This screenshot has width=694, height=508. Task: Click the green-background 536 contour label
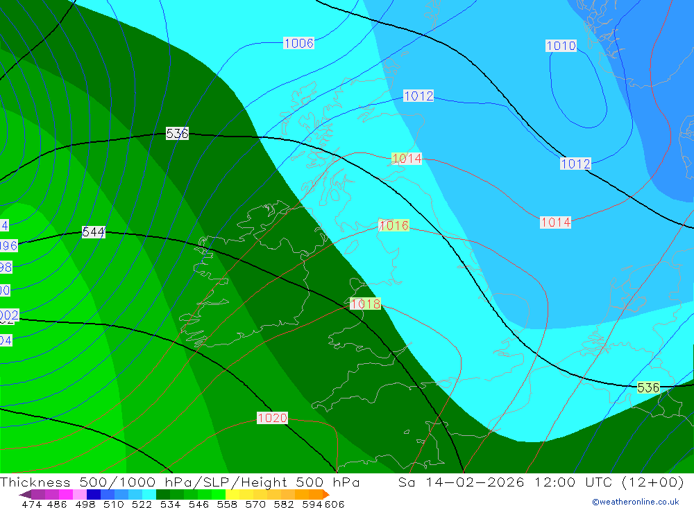tap(648, 387)
